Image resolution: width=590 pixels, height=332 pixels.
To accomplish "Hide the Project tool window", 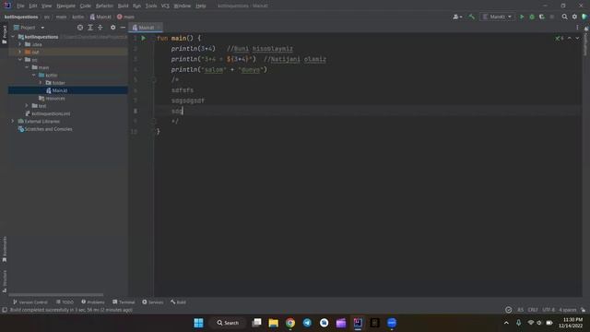I will click(x=123, y=28).
